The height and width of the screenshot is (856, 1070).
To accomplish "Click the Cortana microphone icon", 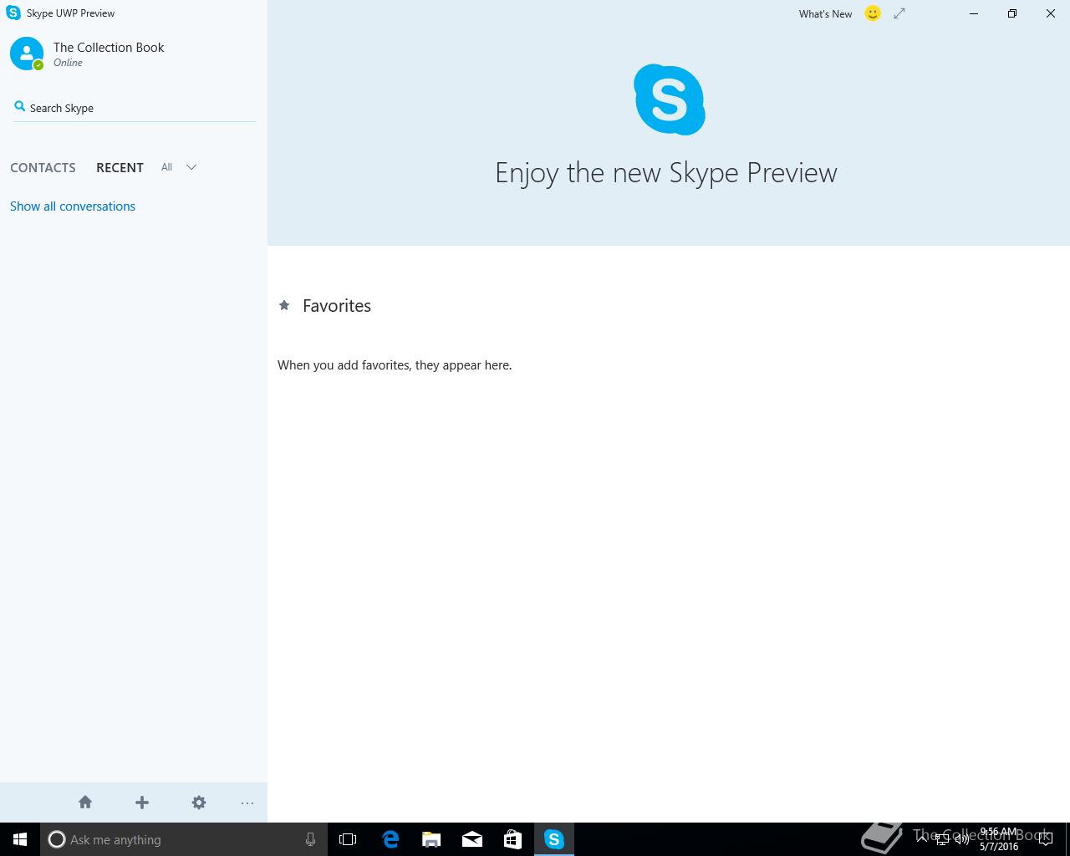I will tap(310, 839).
